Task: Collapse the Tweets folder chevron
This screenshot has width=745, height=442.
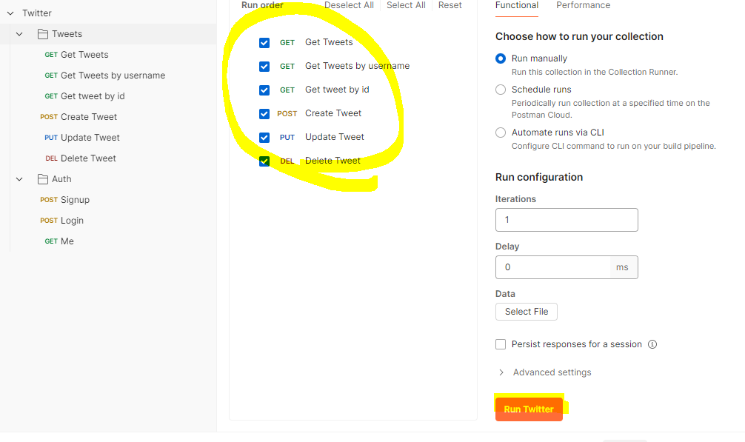Action: point(19,34)
